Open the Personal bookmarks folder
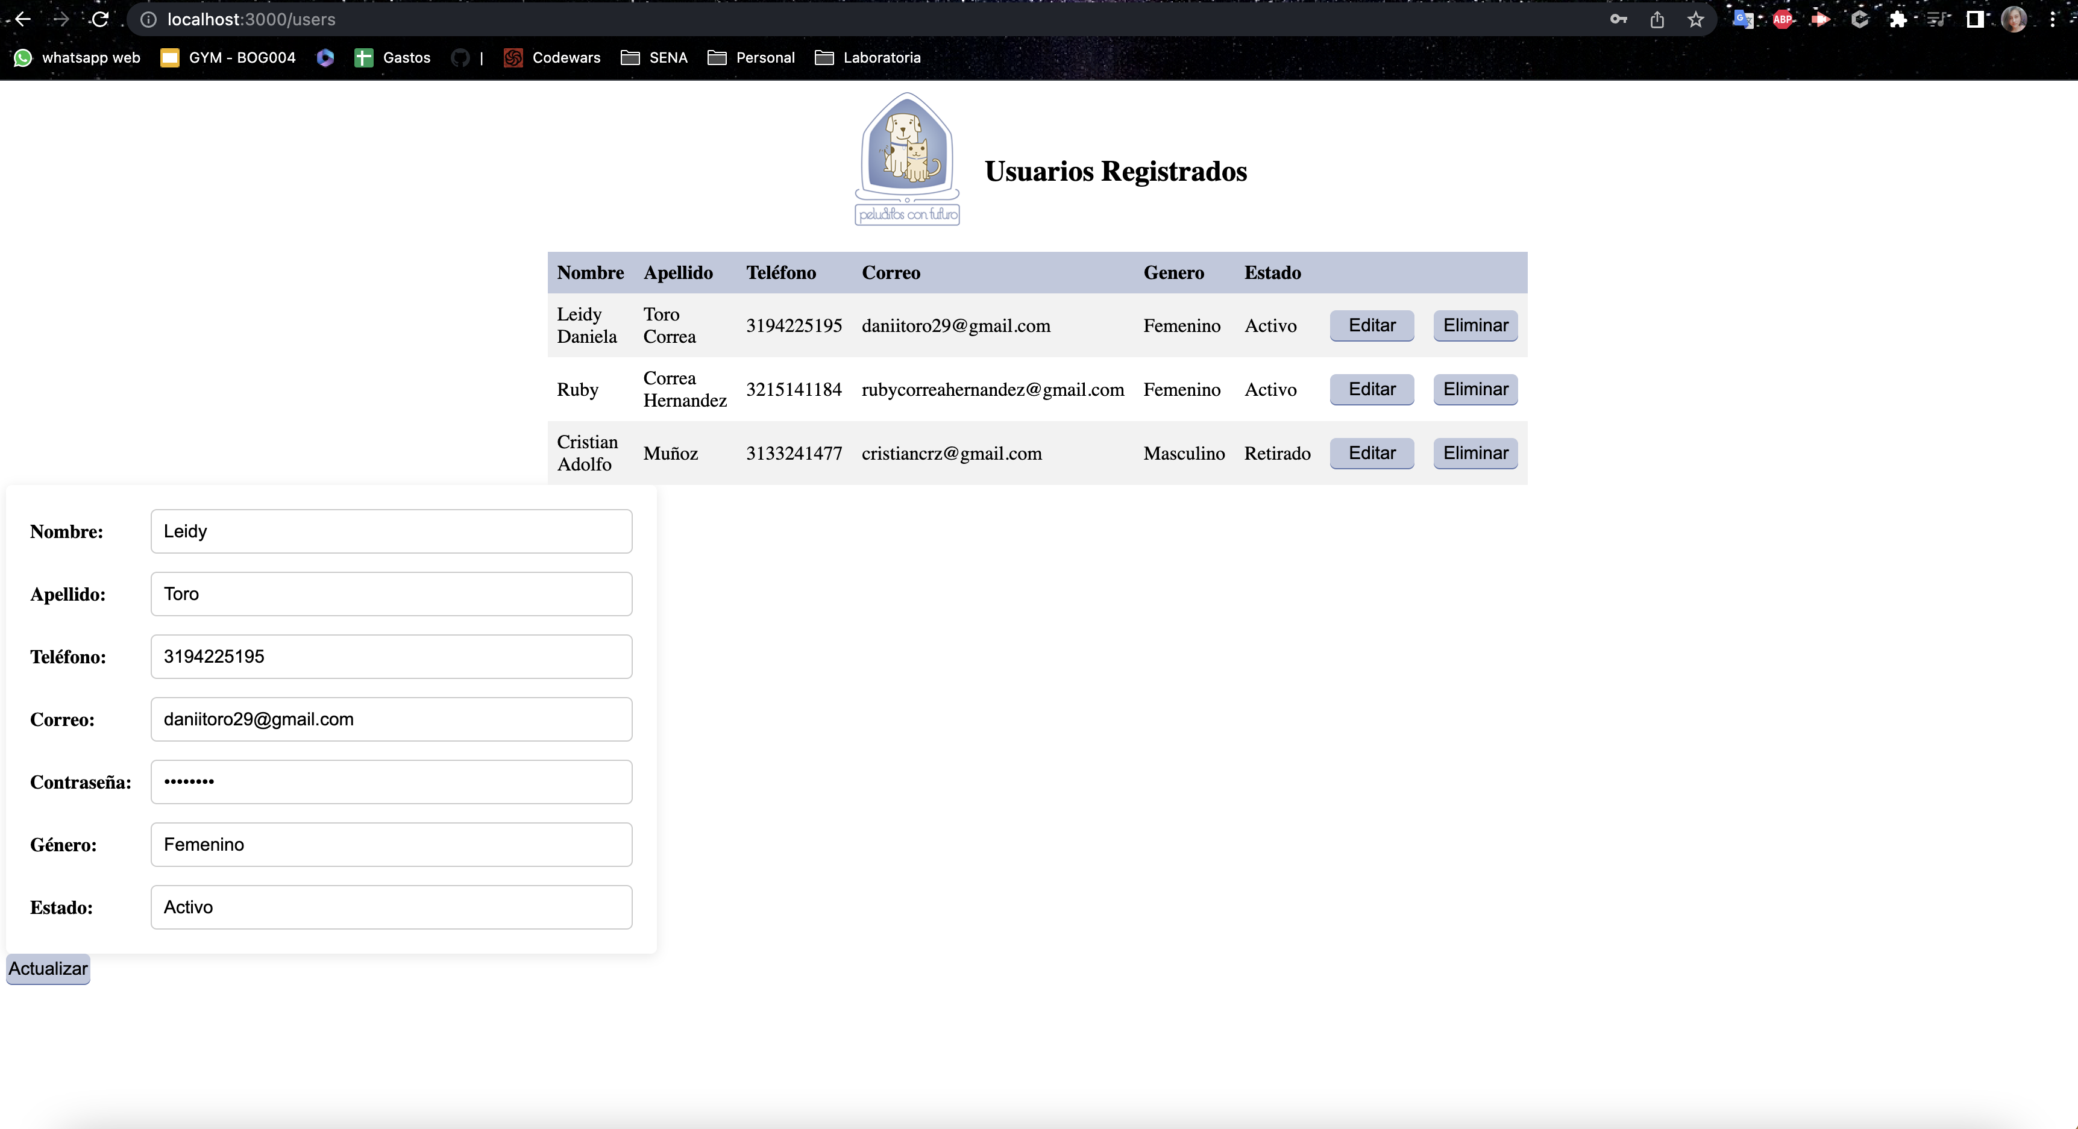The width and height of the screenshot is (2078, 1129). click(750, 57)
